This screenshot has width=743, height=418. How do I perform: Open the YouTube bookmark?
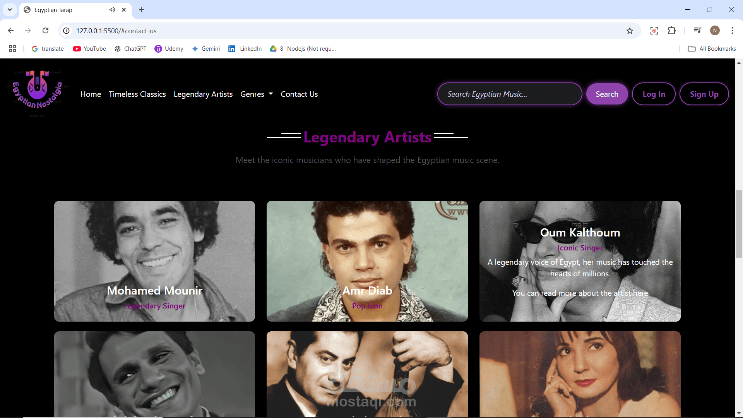(x=89, y=48)
